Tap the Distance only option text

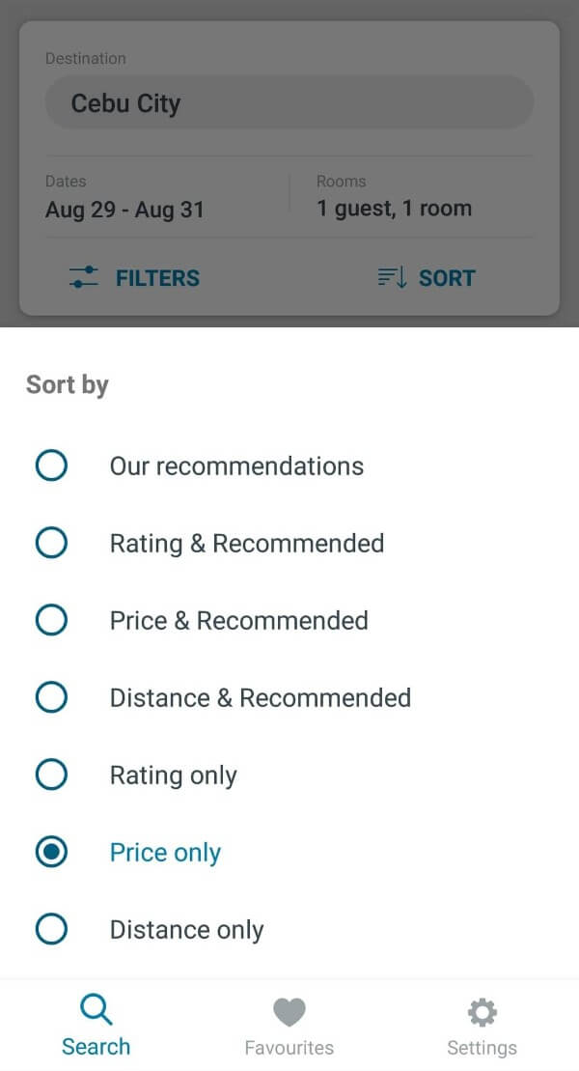[186, 930]
